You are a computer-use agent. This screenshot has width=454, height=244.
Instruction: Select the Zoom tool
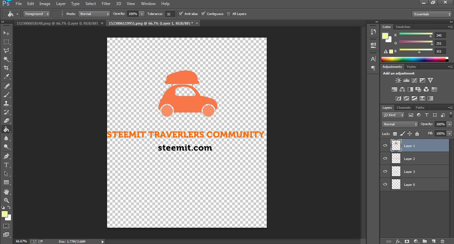[x=6, y=200]
